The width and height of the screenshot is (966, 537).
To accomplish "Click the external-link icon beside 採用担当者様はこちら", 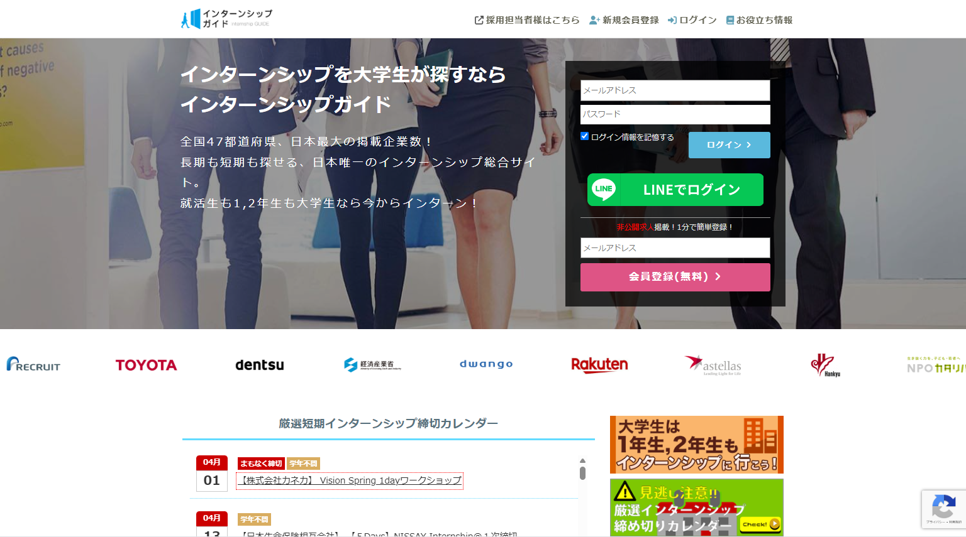I will pos(479,20).
